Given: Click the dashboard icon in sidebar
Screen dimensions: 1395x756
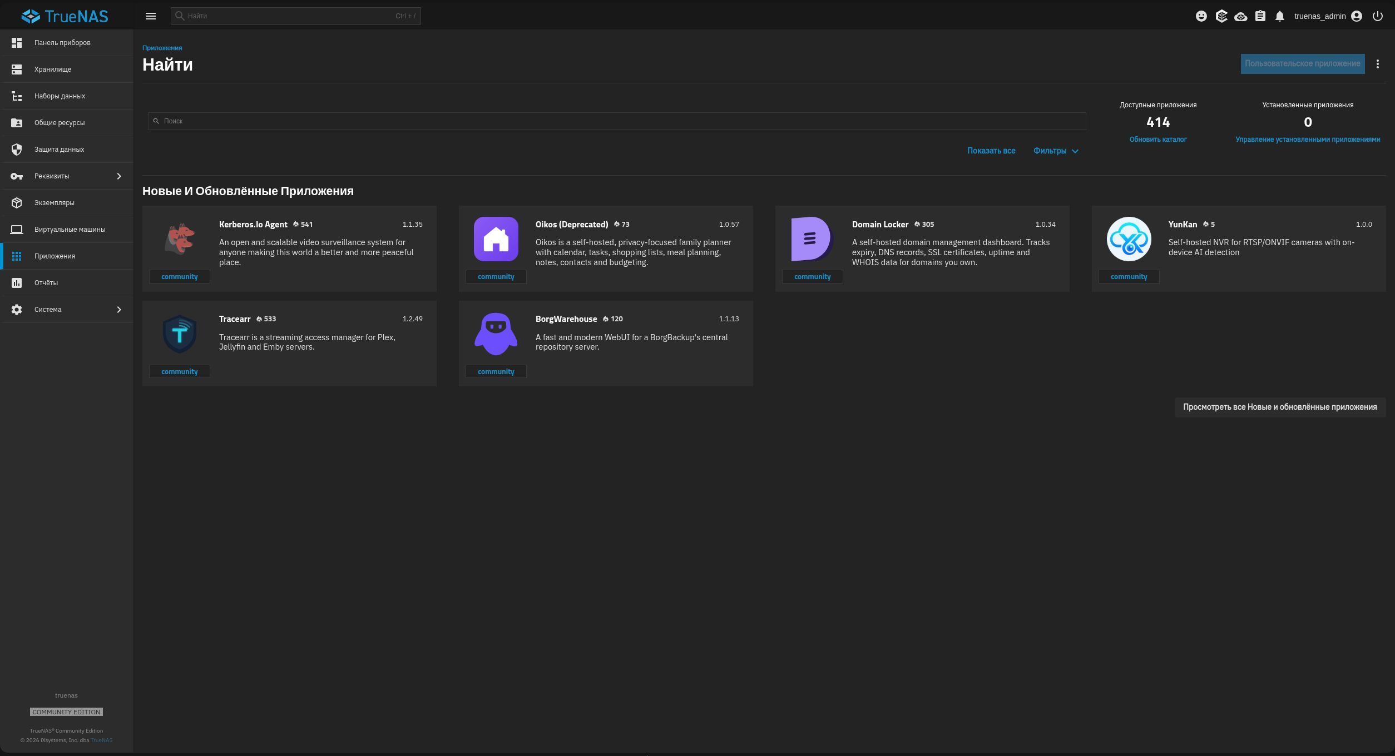Looking at the screenshot, I should [x=17, y=43].
